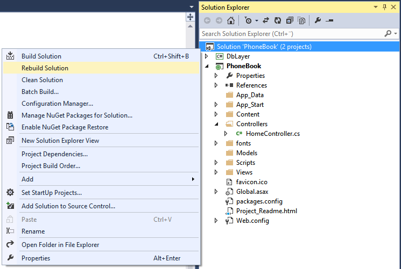The width and height of the screenshot is (401, 269).
Task: Expand the DbLayer project node
Action: 207,56
